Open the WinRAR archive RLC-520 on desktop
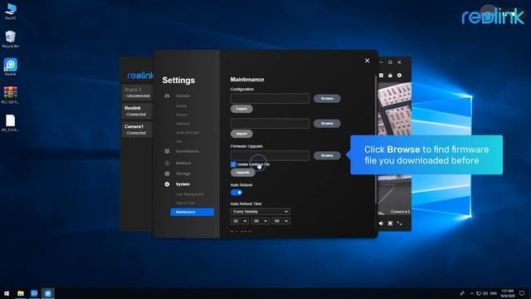Image resolution: width=531 pixels, height=299 pixels. (x=11, y=95)
